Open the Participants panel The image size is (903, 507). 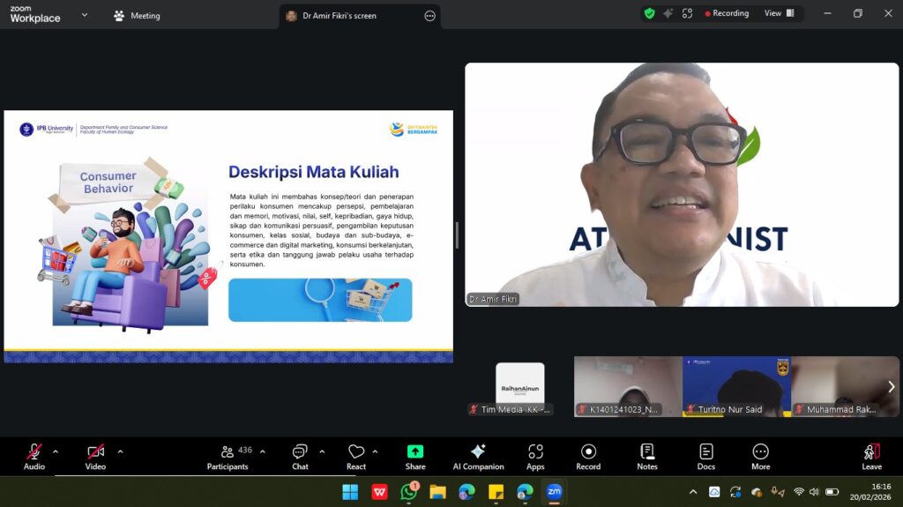[228, 456]
